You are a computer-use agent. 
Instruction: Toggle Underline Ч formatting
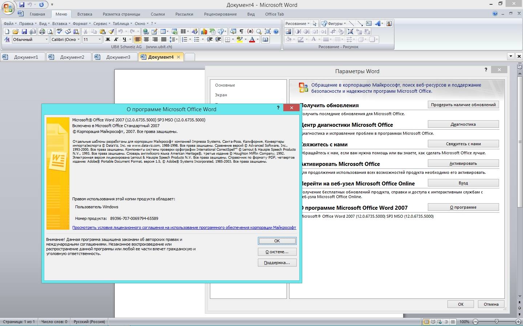pos(125,39)
